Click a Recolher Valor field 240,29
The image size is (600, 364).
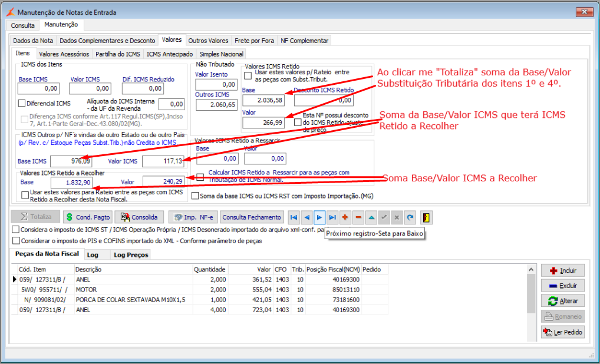pyautogui.click(x=164, y=181)
